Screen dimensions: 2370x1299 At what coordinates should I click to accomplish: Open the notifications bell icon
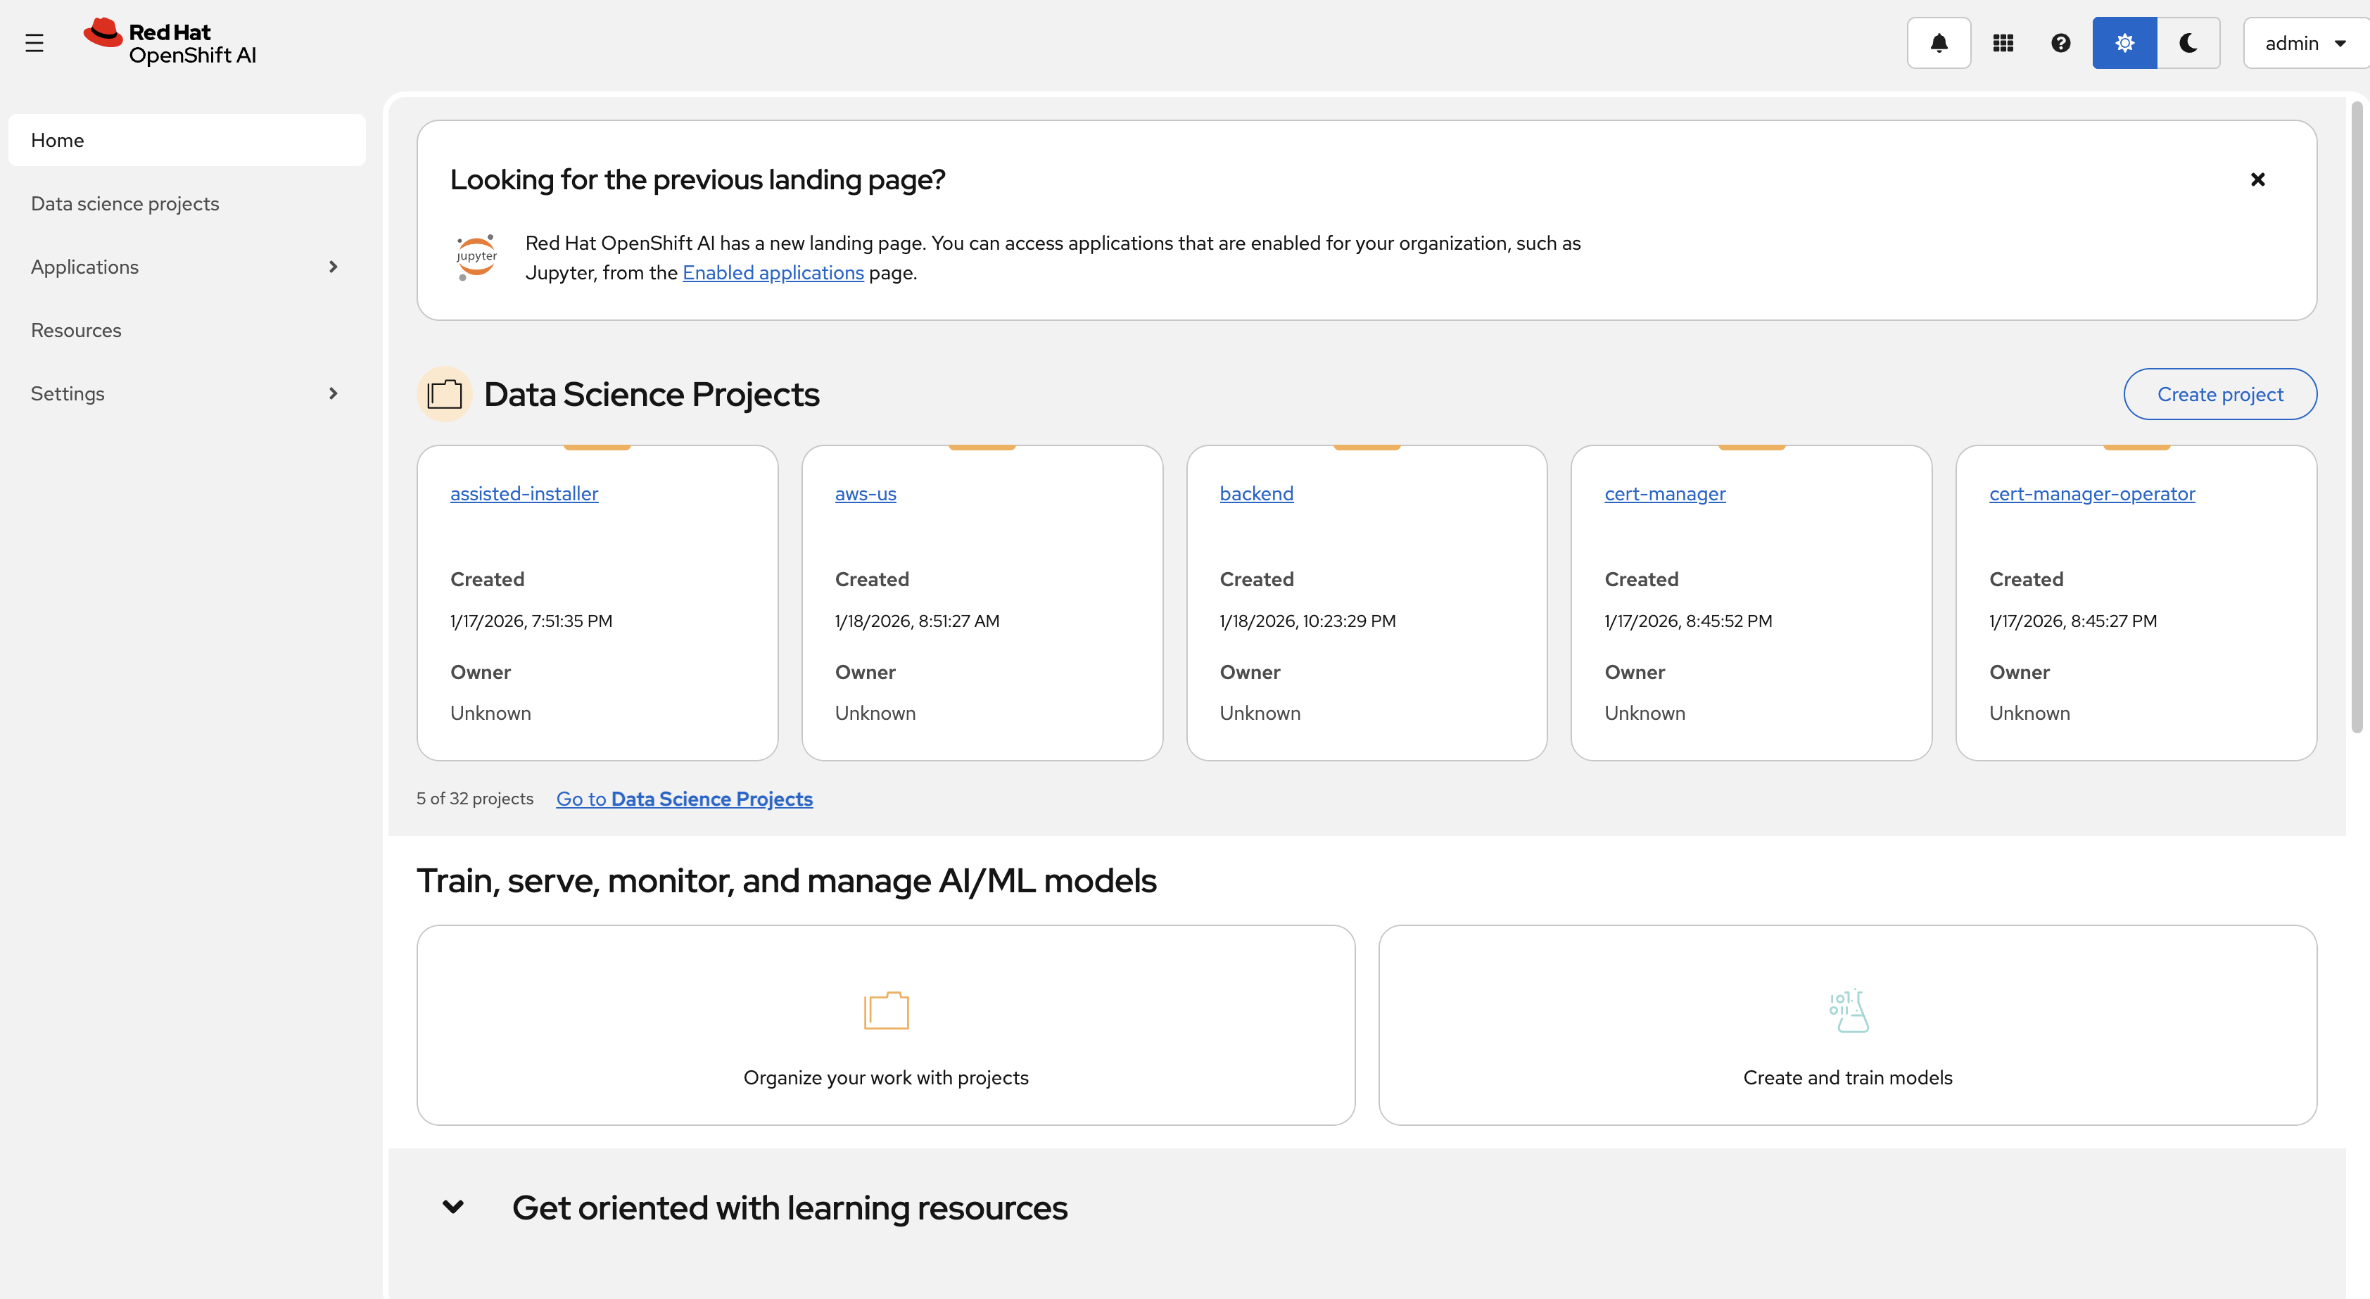tap(1939, 43)
